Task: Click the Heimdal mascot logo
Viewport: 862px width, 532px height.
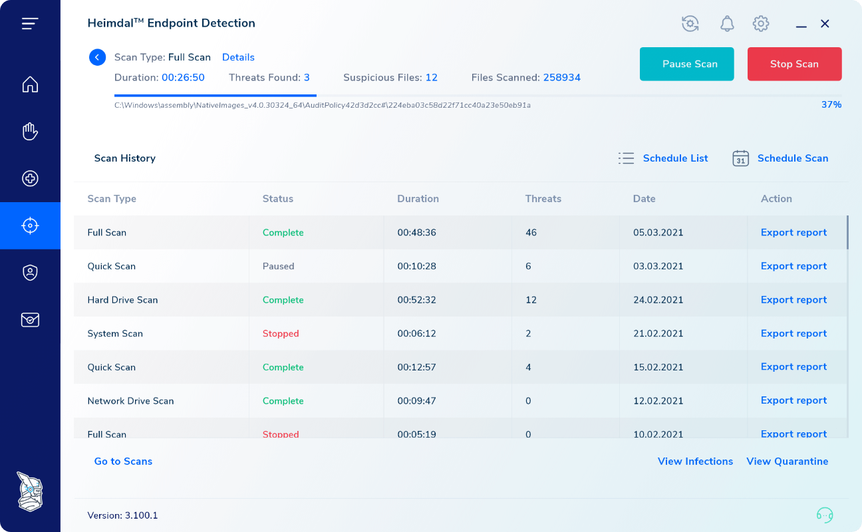Action: pyautogui.click(x=30, y=492)
